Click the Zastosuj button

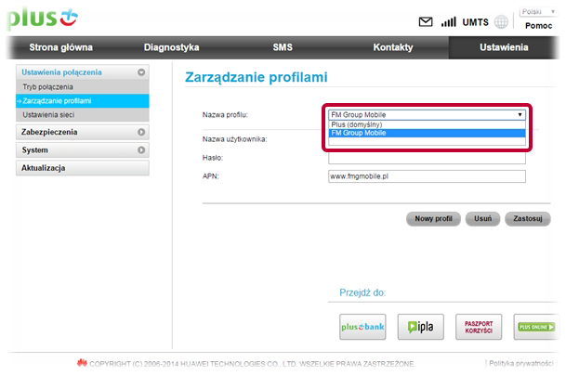[528, 219]
